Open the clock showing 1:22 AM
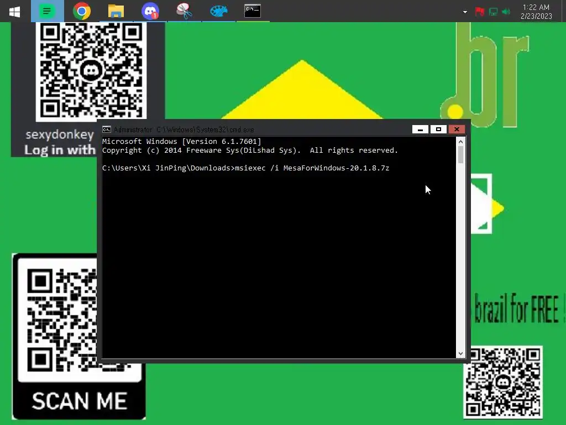Screen dimensions: 566x425 pos(536,12)
